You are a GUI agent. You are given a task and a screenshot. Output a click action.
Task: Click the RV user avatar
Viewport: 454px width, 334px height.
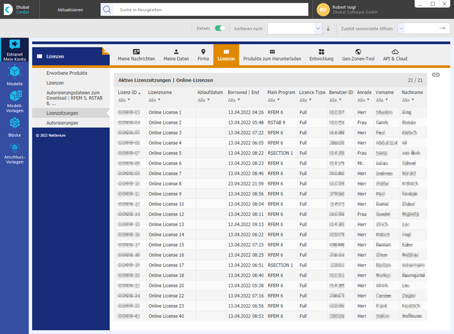click(x=323, y=10)
